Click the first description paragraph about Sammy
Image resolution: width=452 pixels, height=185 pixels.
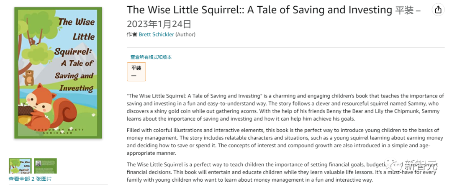(285, 108)
